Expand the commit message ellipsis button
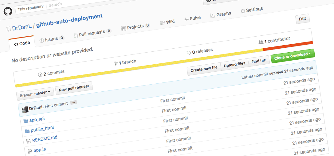 click(73, 103)
